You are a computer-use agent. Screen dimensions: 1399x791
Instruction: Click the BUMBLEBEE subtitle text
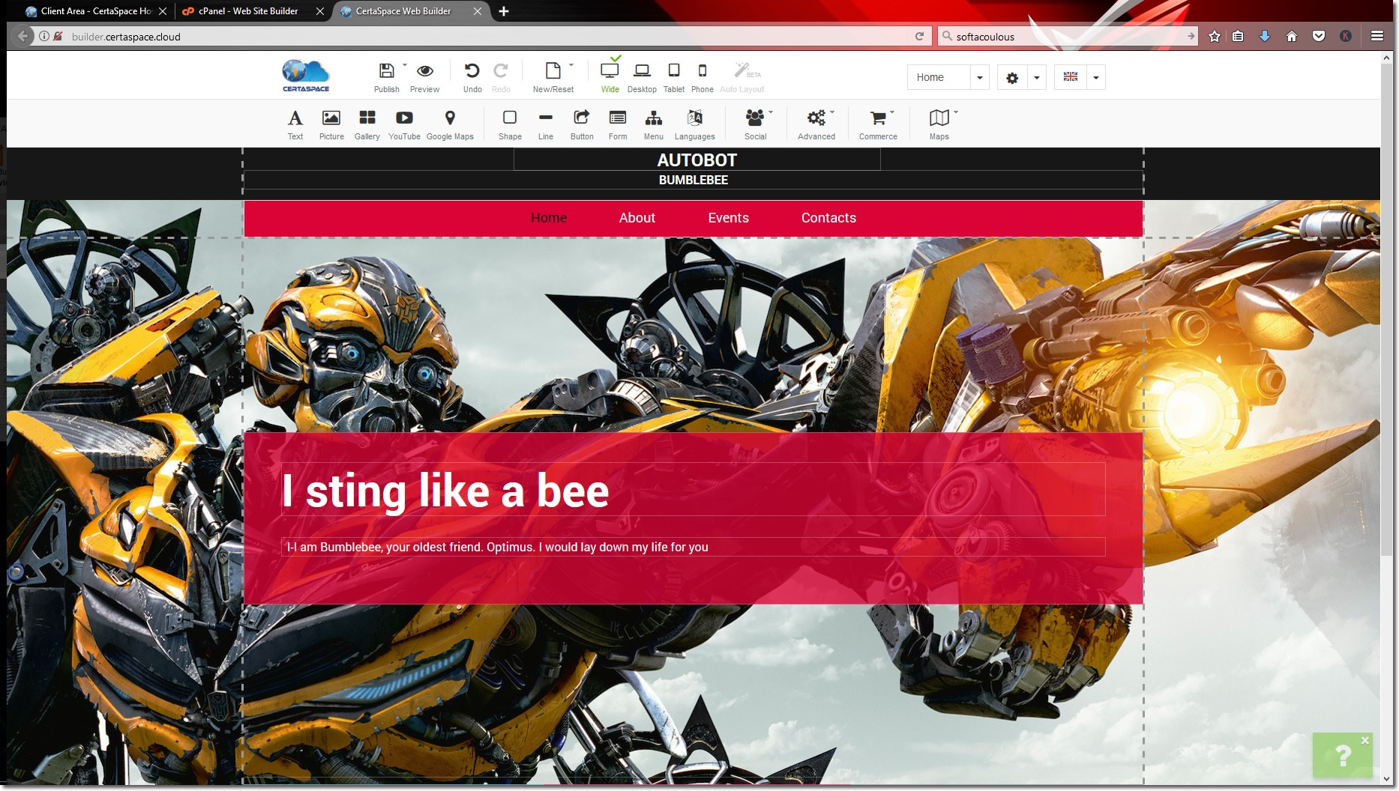pyautogui.click(x=694, y=180)
